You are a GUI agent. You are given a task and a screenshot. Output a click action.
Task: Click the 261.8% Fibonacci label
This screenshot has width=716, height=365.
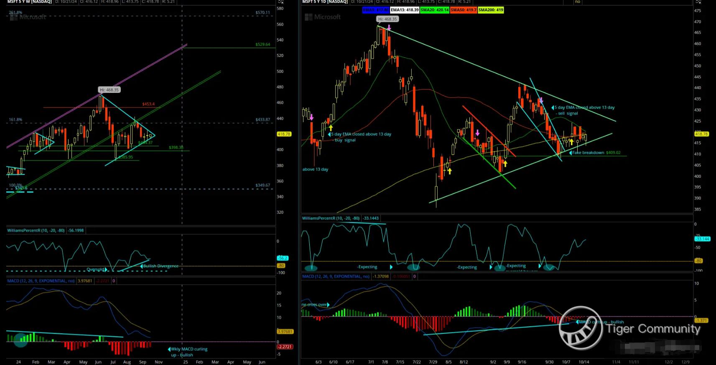[15, 13]
